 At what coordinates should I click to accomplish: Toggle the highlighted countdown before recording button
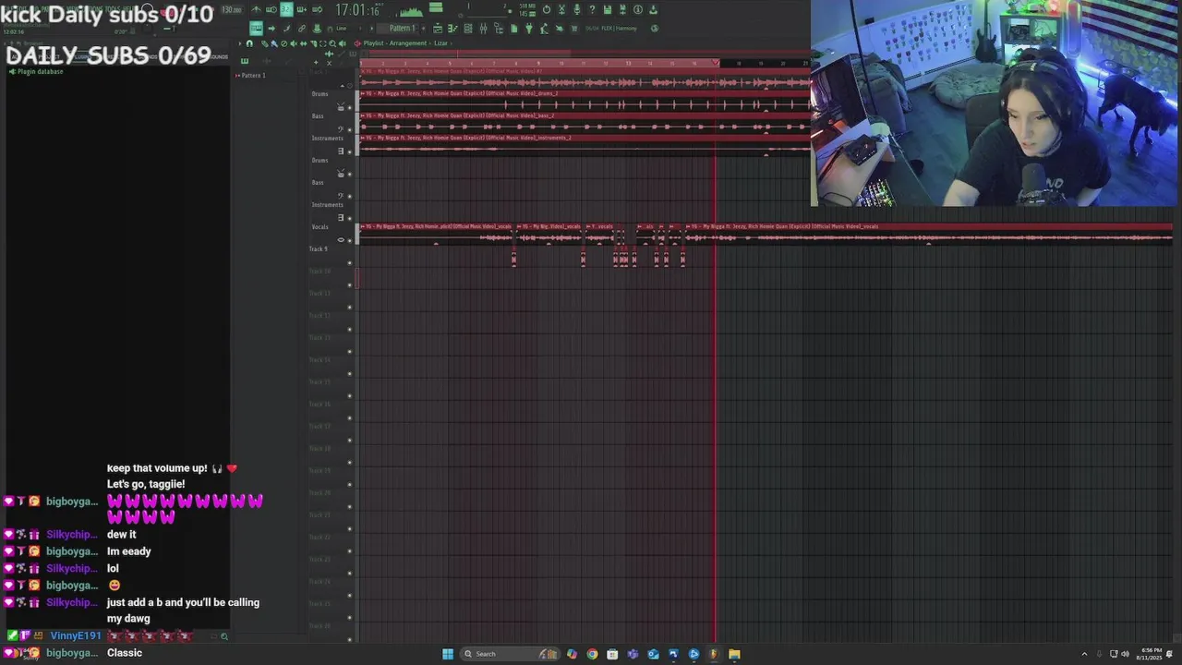click(286, 9)
